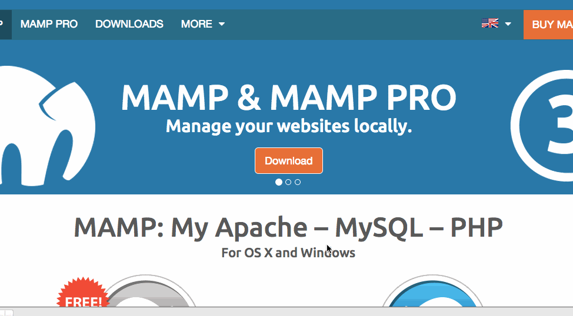
Task: Go to the DOWNLOADS page
Action: [129, 24]
